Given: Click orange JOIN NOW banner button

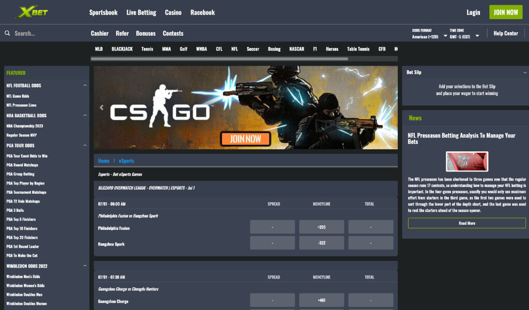Looking at the screenshot, I should 245,138.
